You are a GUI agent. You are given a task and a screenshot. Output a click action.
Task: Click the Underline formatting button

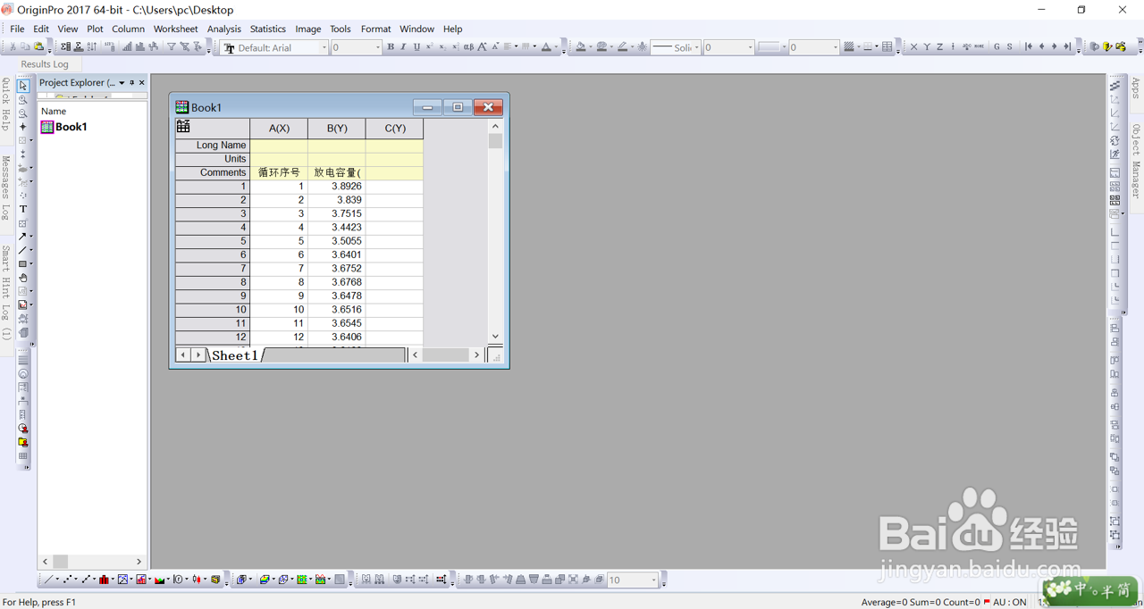click(416, 47)
